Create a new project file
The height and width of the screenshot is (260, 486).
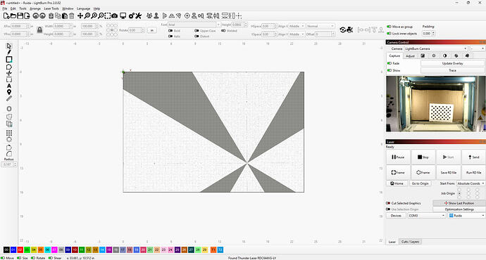coord(6,15)
